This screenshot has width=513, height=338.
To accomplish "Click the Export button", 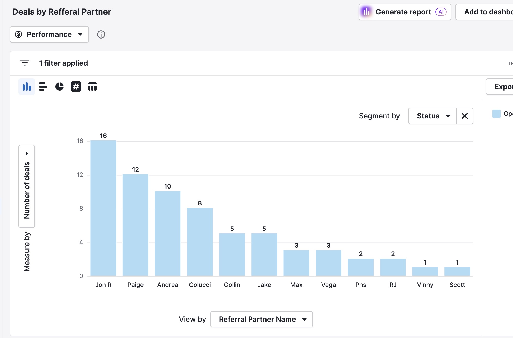I will point(500,87).
